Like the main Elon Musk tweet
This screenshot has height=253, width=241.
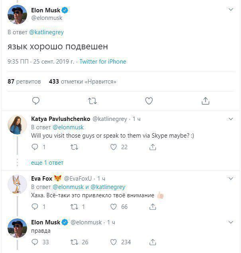pos(149,101)
